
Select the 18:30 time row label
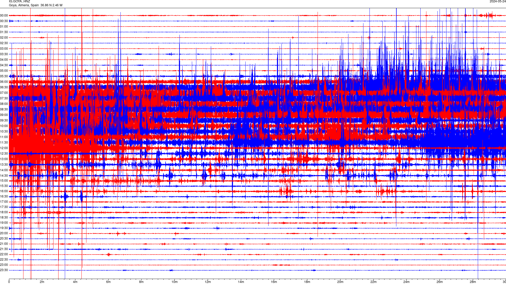4,217
